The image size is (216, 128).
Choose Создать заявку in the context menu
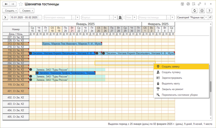tap(181, 67)
